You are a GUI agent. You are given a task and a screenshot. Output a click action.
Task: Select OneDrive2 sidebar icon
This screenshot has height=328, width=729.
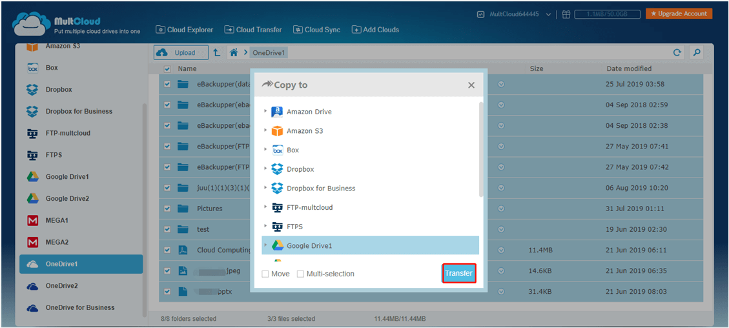(x=32, y=286)
